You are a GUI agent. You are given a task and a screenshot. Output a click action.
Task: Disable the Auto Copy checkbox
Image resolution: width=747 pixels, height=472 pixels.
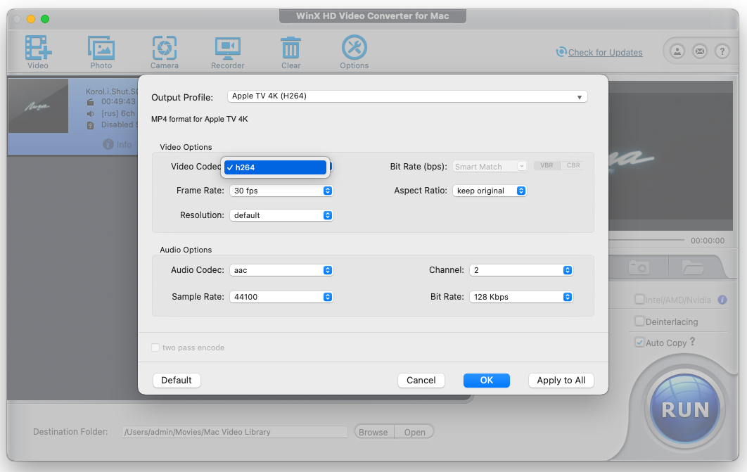(x=639, y=343)
